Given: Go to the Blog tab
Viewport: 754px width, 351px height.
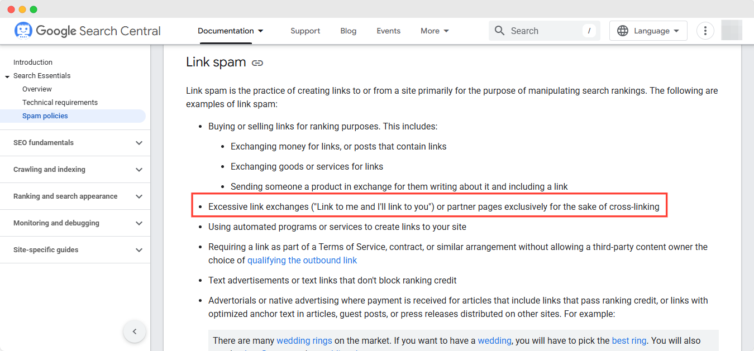Looking at the screenshot, I should click(x=348, y=31).
